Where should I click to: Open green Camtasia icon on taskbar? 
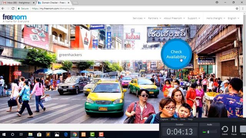point(92,135)
